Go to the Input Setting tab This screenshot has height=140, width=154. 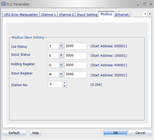[x=87, y=14]
